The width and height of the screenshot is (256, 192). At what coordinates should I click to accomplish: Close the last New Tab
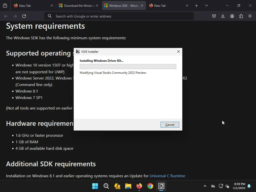click(x=187, y=5)
